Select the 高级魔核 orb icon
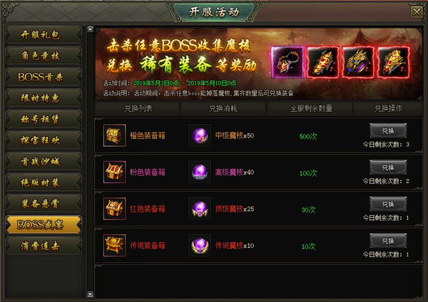428x302 pixels. [x=200, y=172]
